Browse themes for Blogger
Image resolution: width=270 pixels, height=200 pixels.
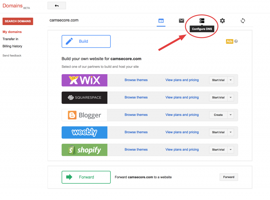tap(136, 115)
